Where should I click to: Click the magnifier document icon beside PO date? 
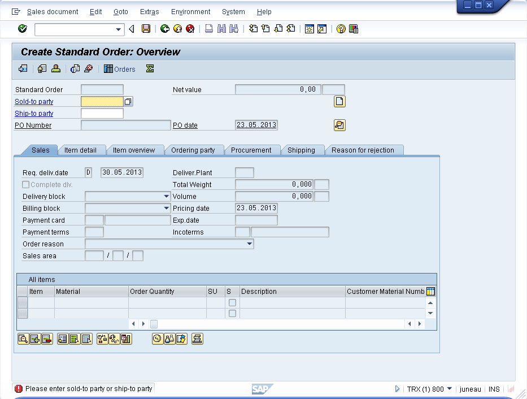click(x=339, y=125)
